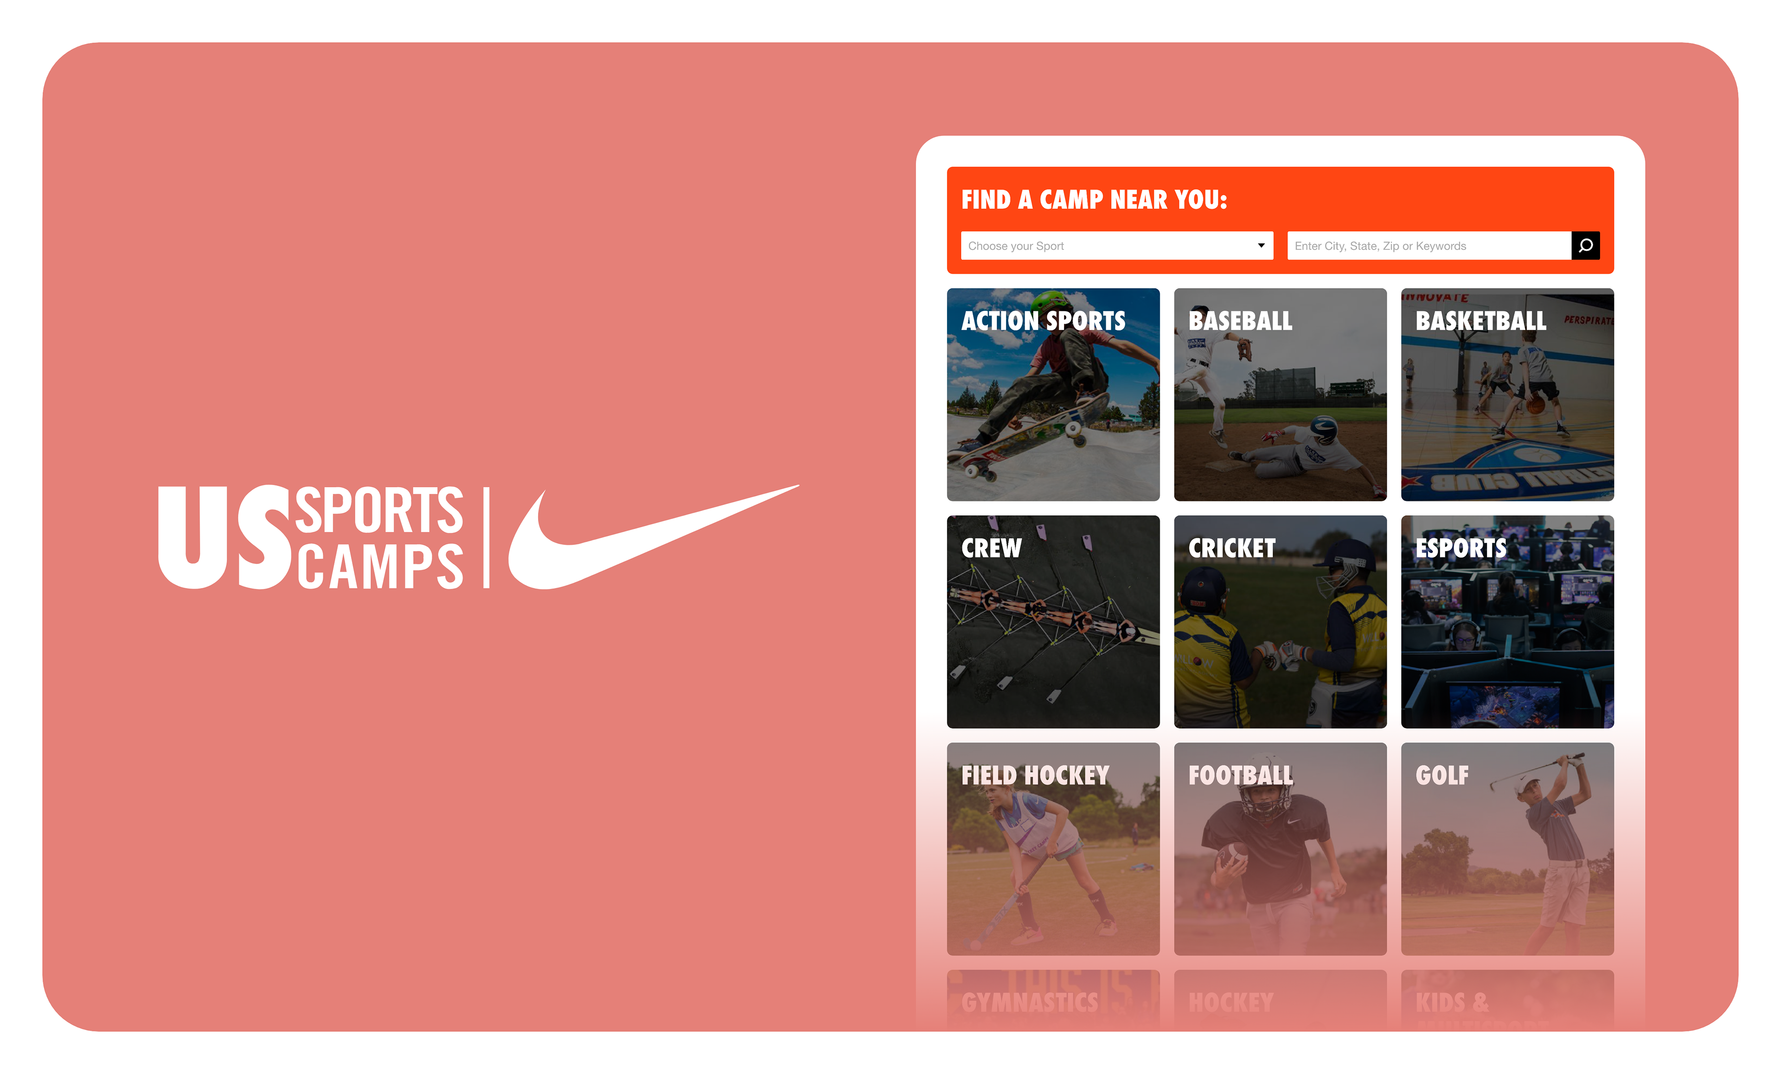The height and width of the screenshot is (1074, 1781).
Task: Open the Esports camp tile
Action: (x=1507, y=621)
